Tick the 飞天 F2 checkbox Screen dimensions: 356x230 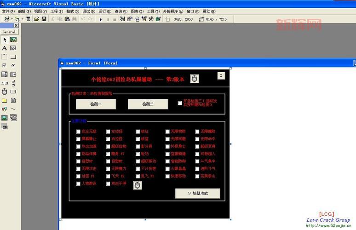click(x=108, y=176)
